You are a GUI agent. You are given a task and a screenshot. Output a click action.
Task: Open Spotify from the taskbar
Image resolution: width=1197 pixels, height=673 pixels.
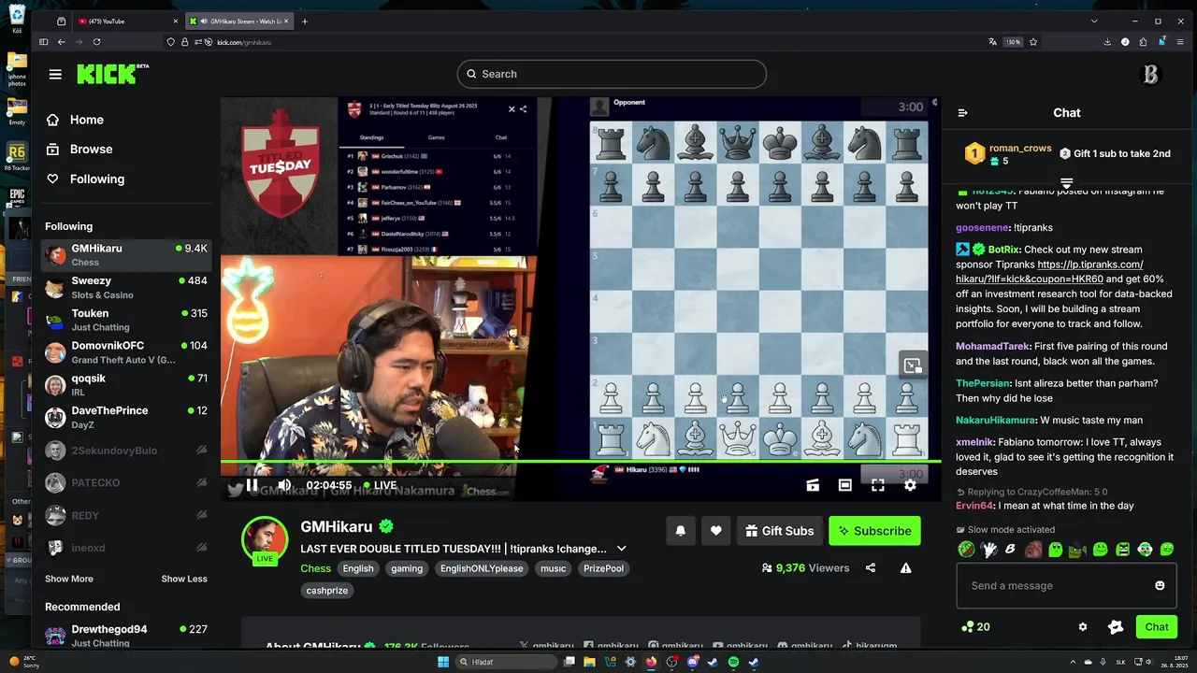pos(733,662)
